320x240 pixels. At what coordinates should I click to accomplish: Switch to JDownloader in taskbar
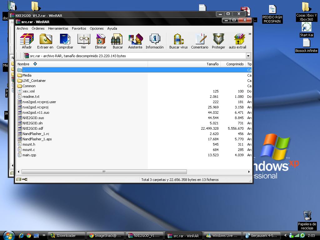(66, 236)
